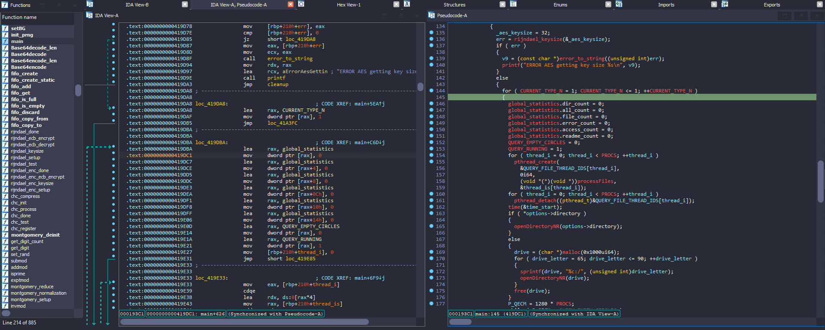Toggle breakpoint dot on pseudocode line 154

(x=431, y=155)
